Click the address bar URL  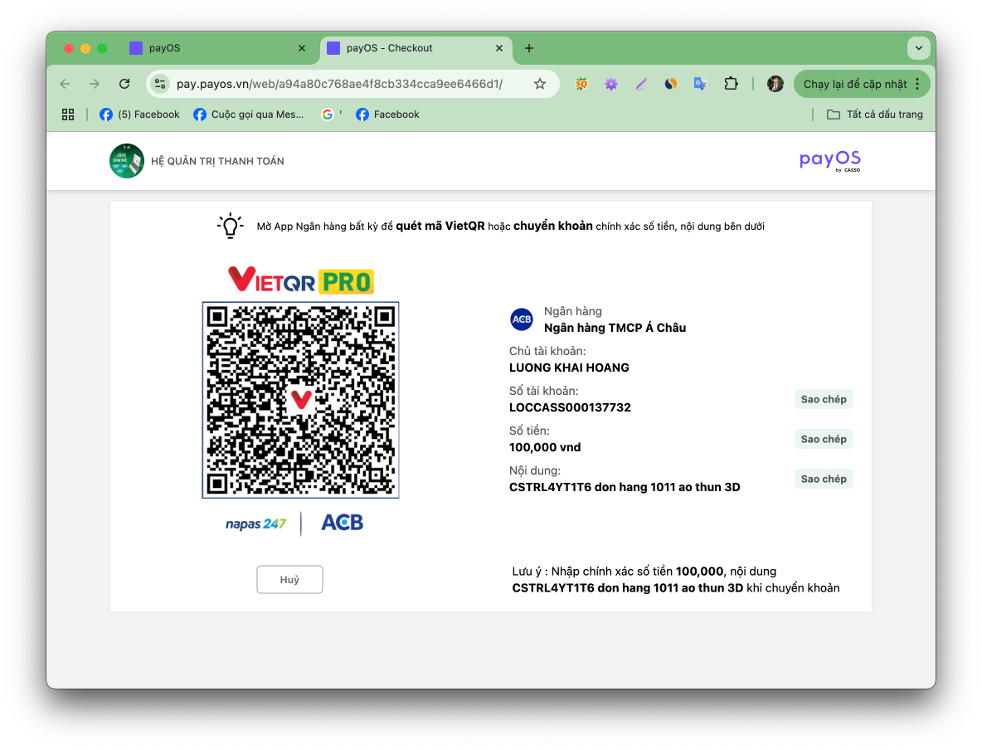pyautogui.click(x=339, y=84)
